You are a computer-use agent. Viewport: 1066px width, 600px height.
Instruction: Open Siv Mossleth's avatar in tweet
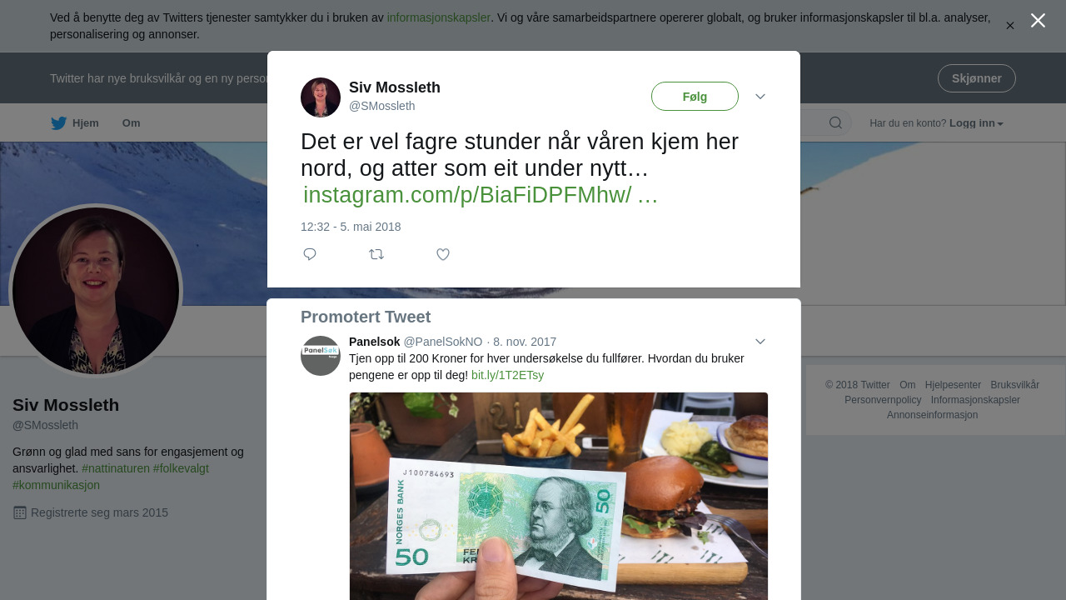pyautogui.click(x=321, y=97)
